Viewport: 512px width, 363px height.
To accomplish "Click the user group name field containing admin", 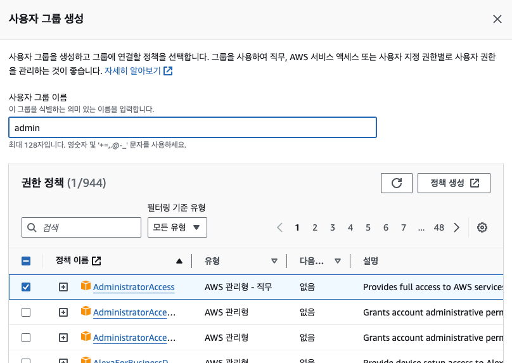I will click(193, 127).
